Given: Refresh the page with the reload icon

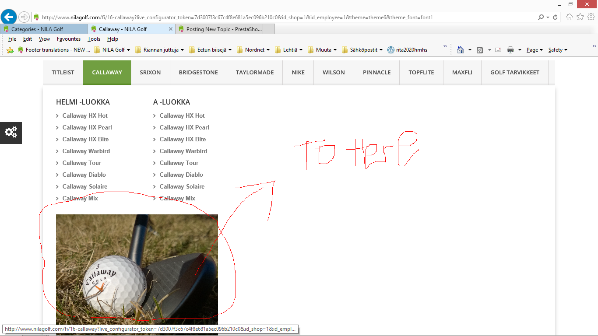Looking at the screenshot, I should click(556, 17).
